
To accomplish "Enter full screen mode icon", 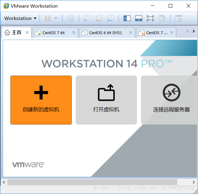I will tap(150, 18).
